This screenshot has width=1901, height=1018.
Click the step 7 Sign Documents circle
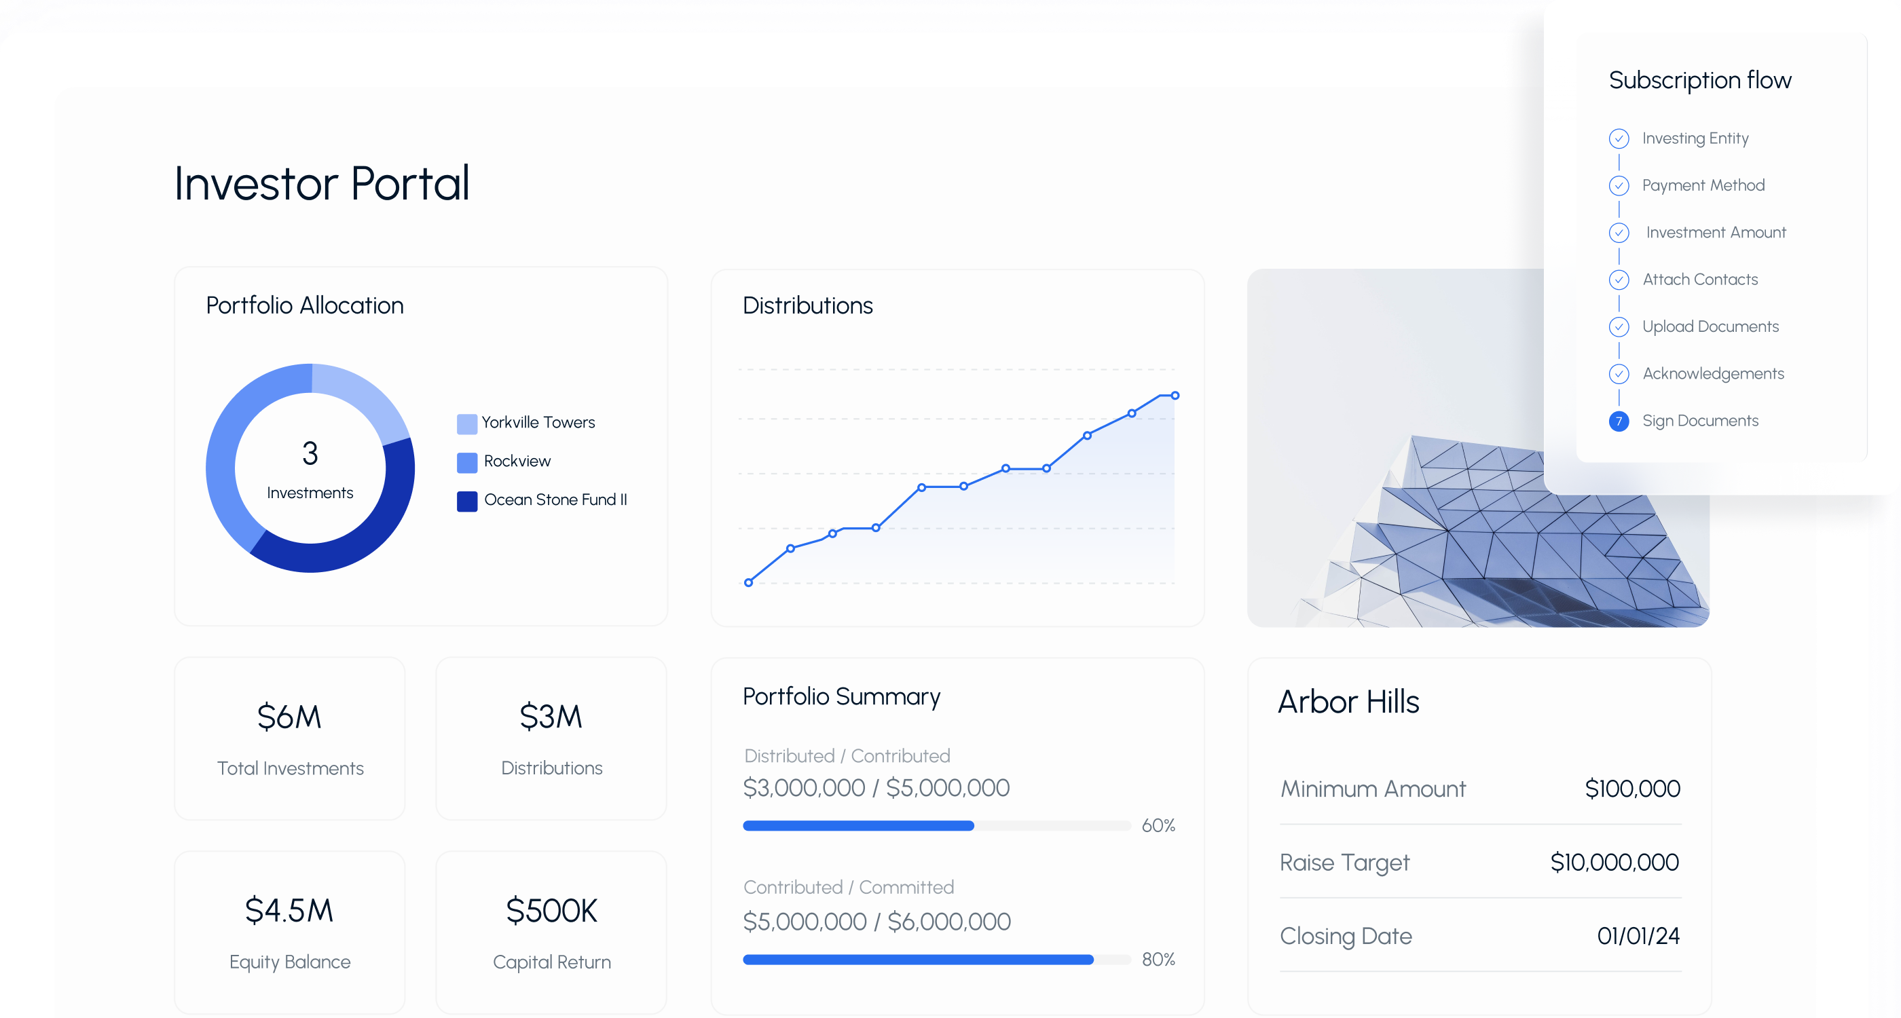1619,421
